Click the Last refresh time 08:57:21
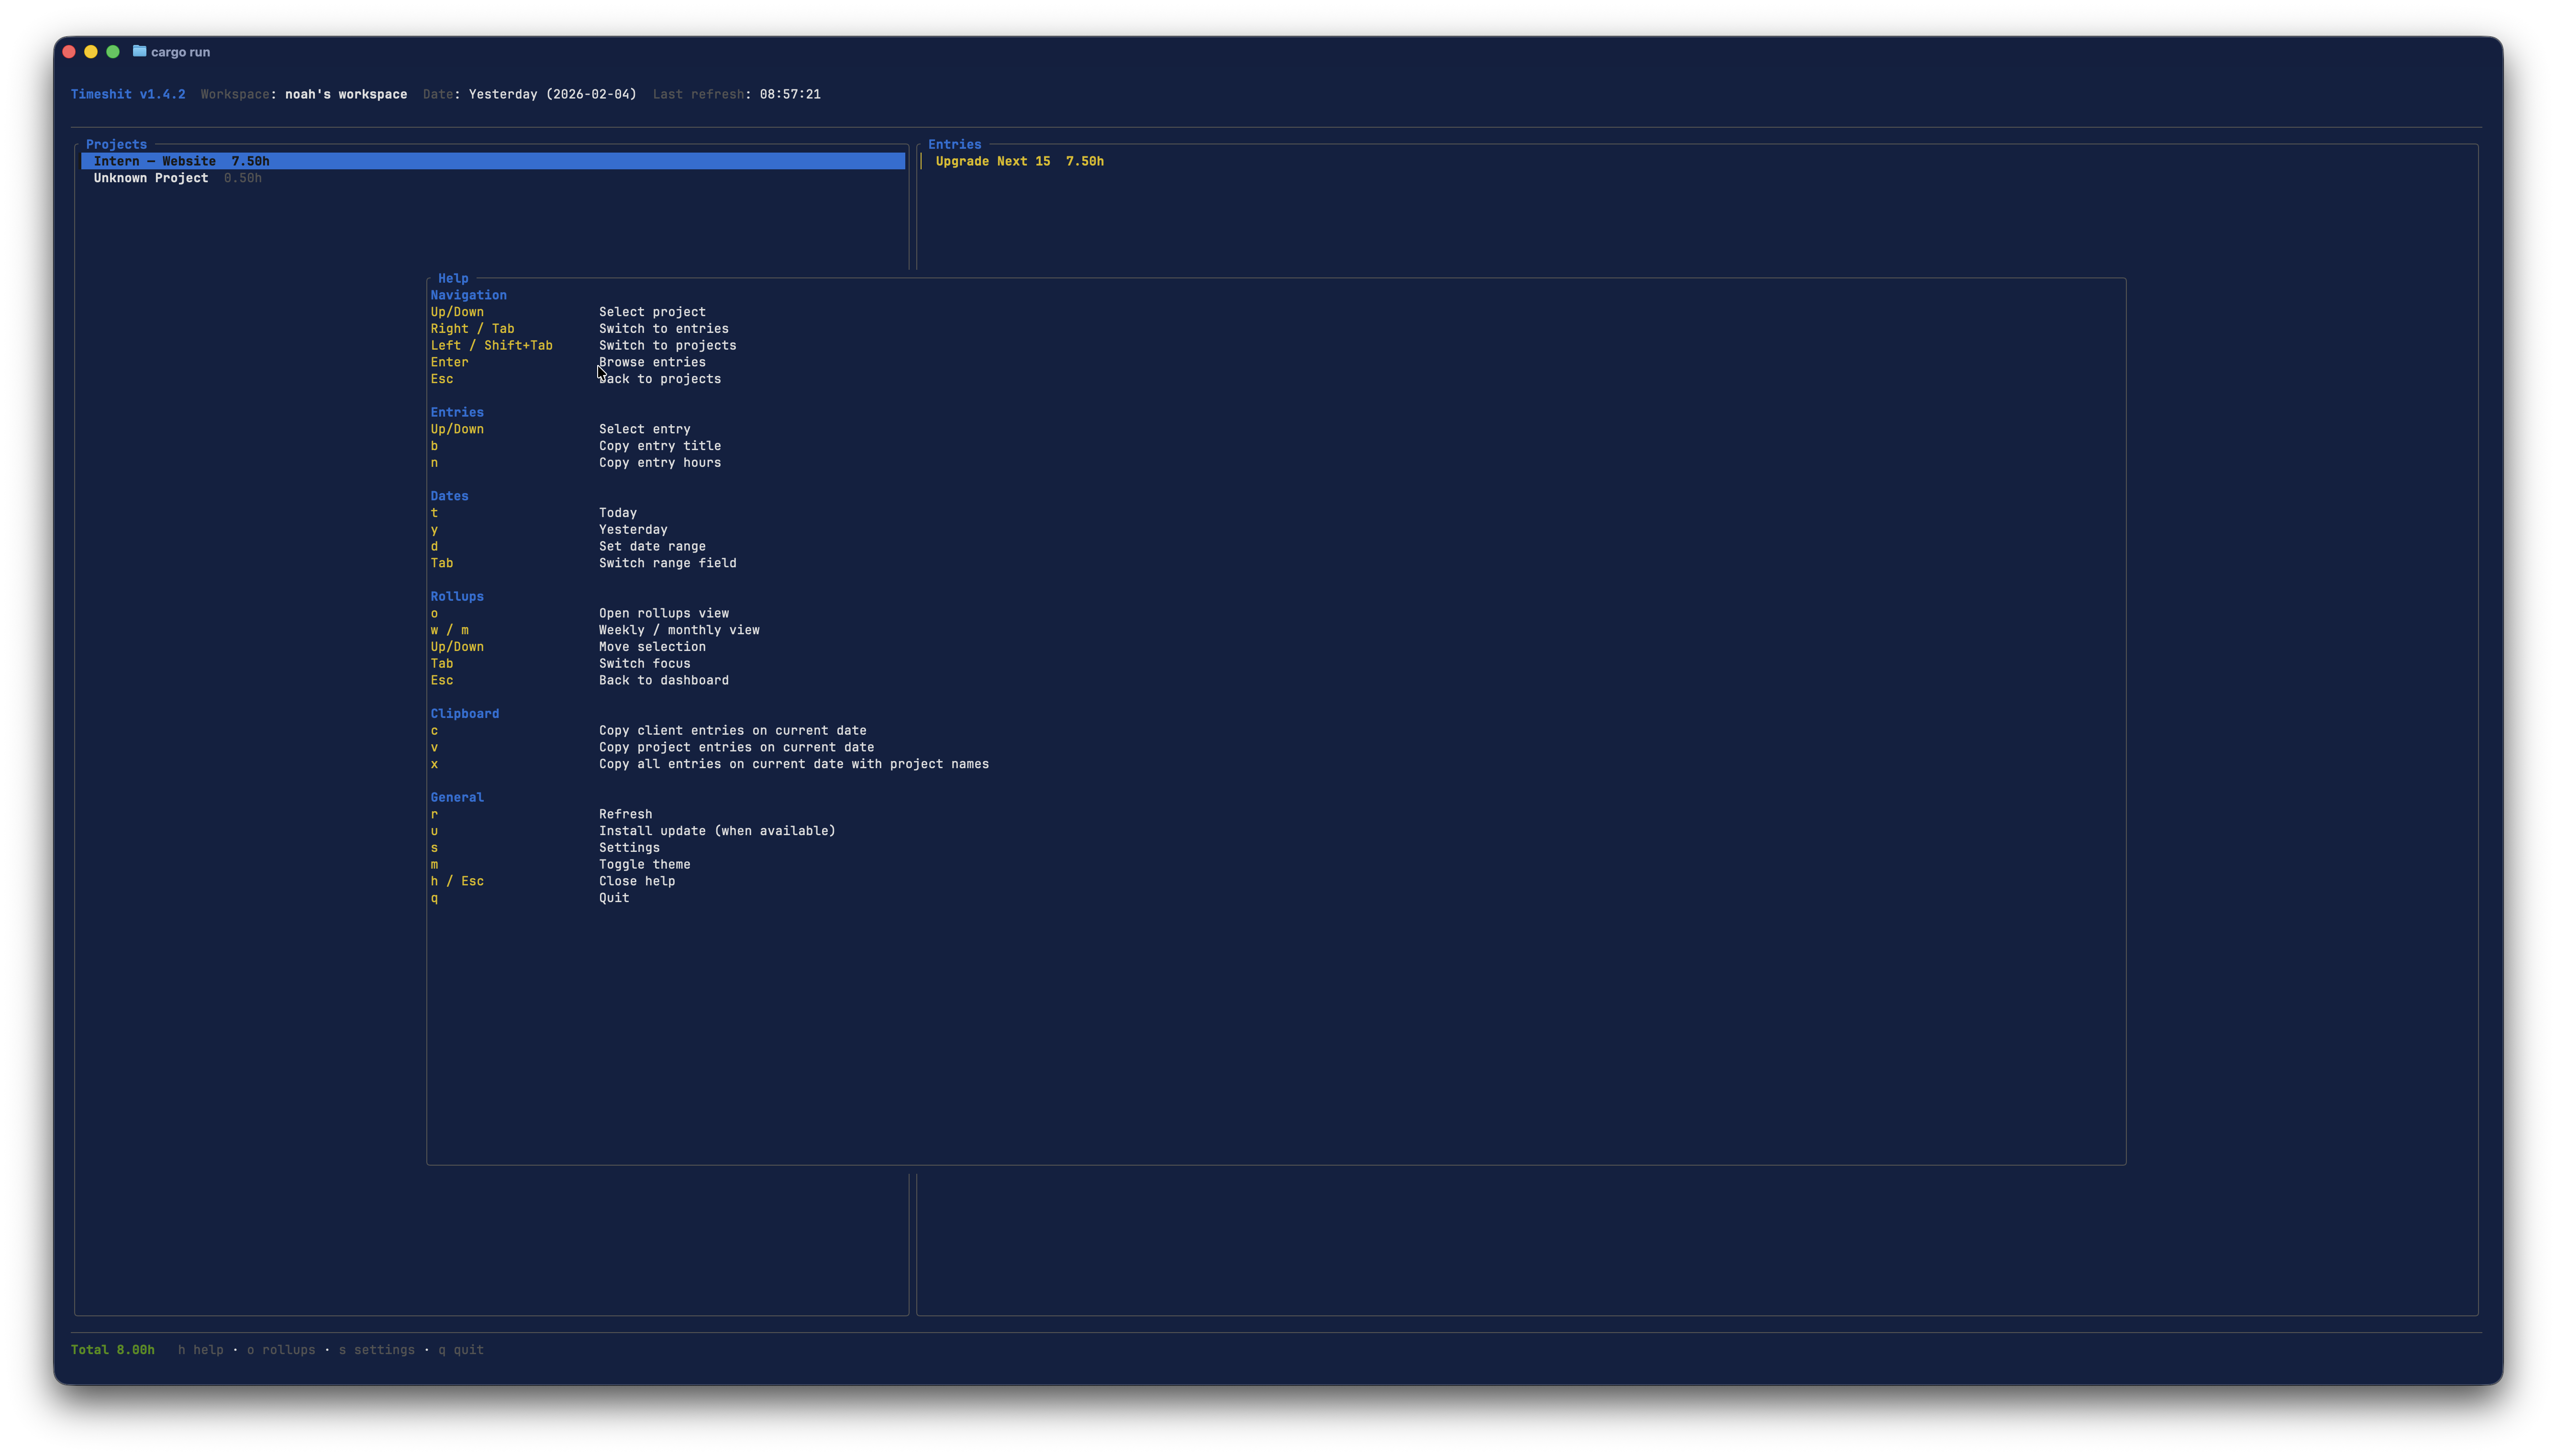2557x1456 pixels. pos(789,94)
